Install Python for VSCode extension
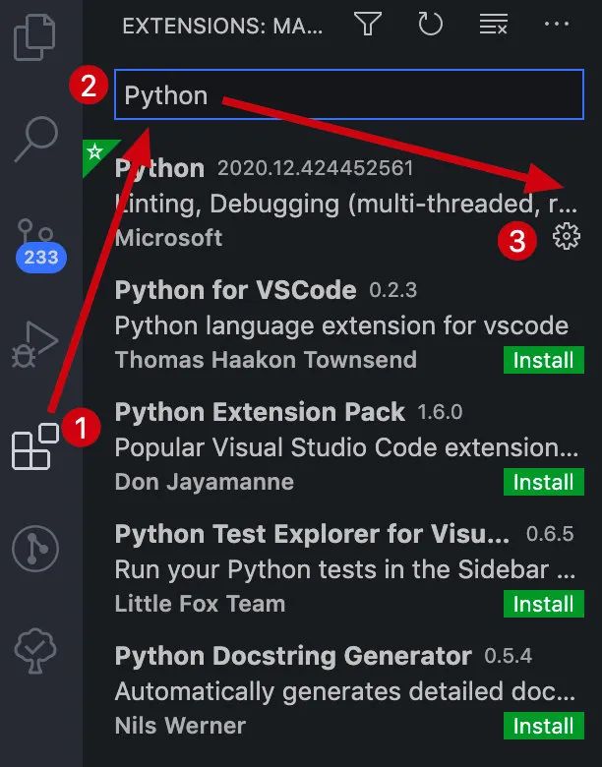Image resolution: width=602 pixels, height=767 pixels. (x=543, y=360)
